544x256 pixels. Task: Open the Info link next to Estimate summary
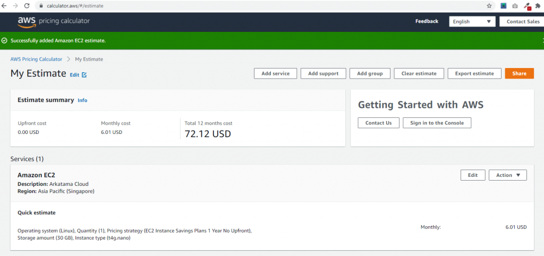(x=82, y=100)
